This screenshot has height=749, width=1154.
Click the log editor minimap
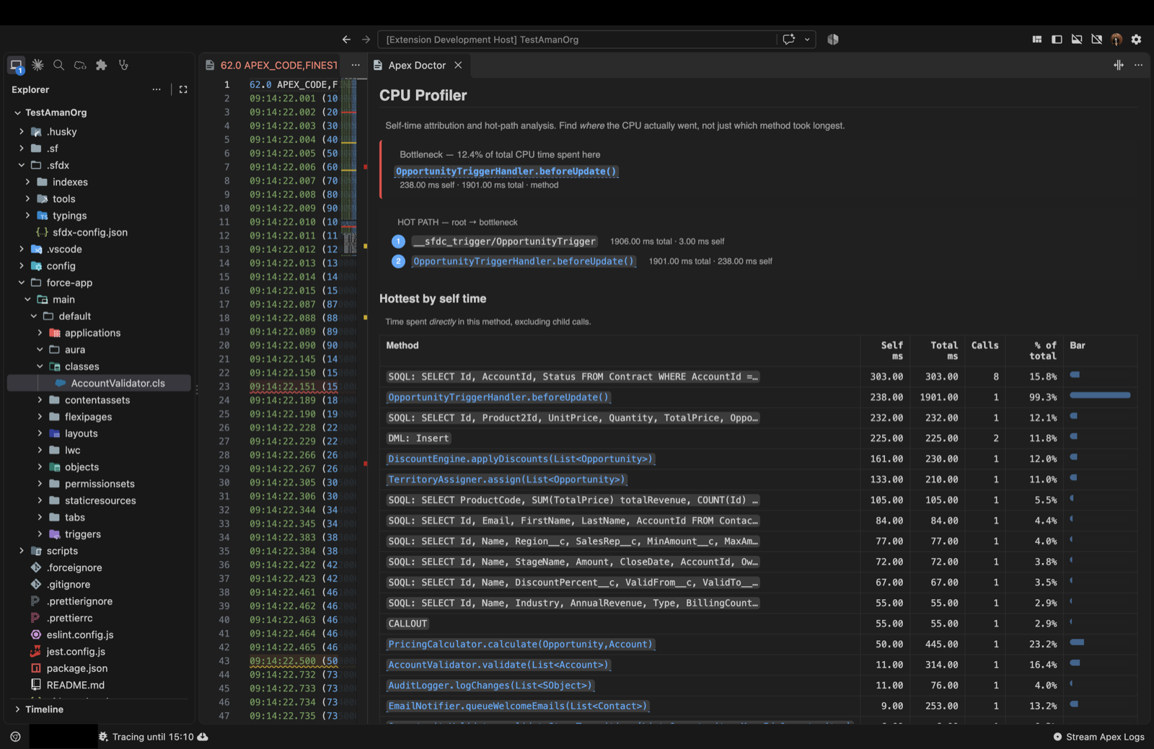349,166
